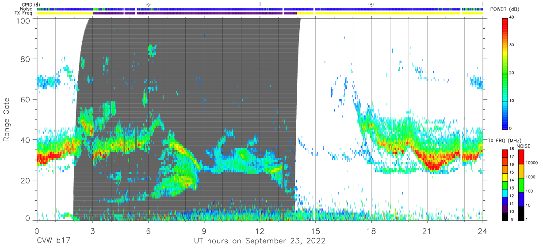Click the TX FRQ color bar
The image size is (543, 250).
click(505, 185)
